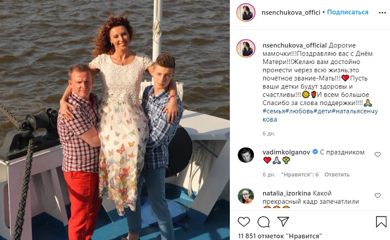Click the vadimkolganov username

[x=286, y=152]
